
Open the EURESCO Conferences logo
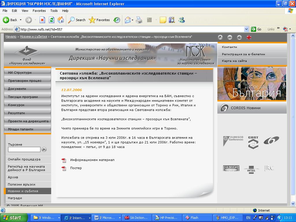233,141
